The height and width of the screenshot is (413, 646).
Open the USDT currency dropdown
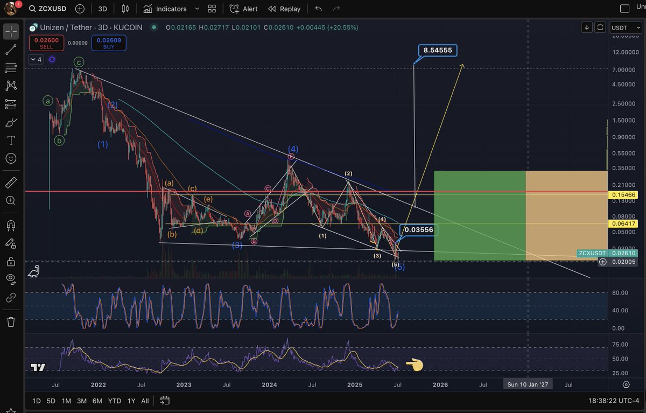click(624, 27)
